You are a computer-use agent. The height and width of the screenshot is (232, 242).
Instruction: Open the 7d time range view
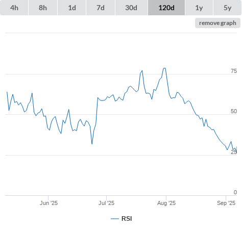[101, 8]
